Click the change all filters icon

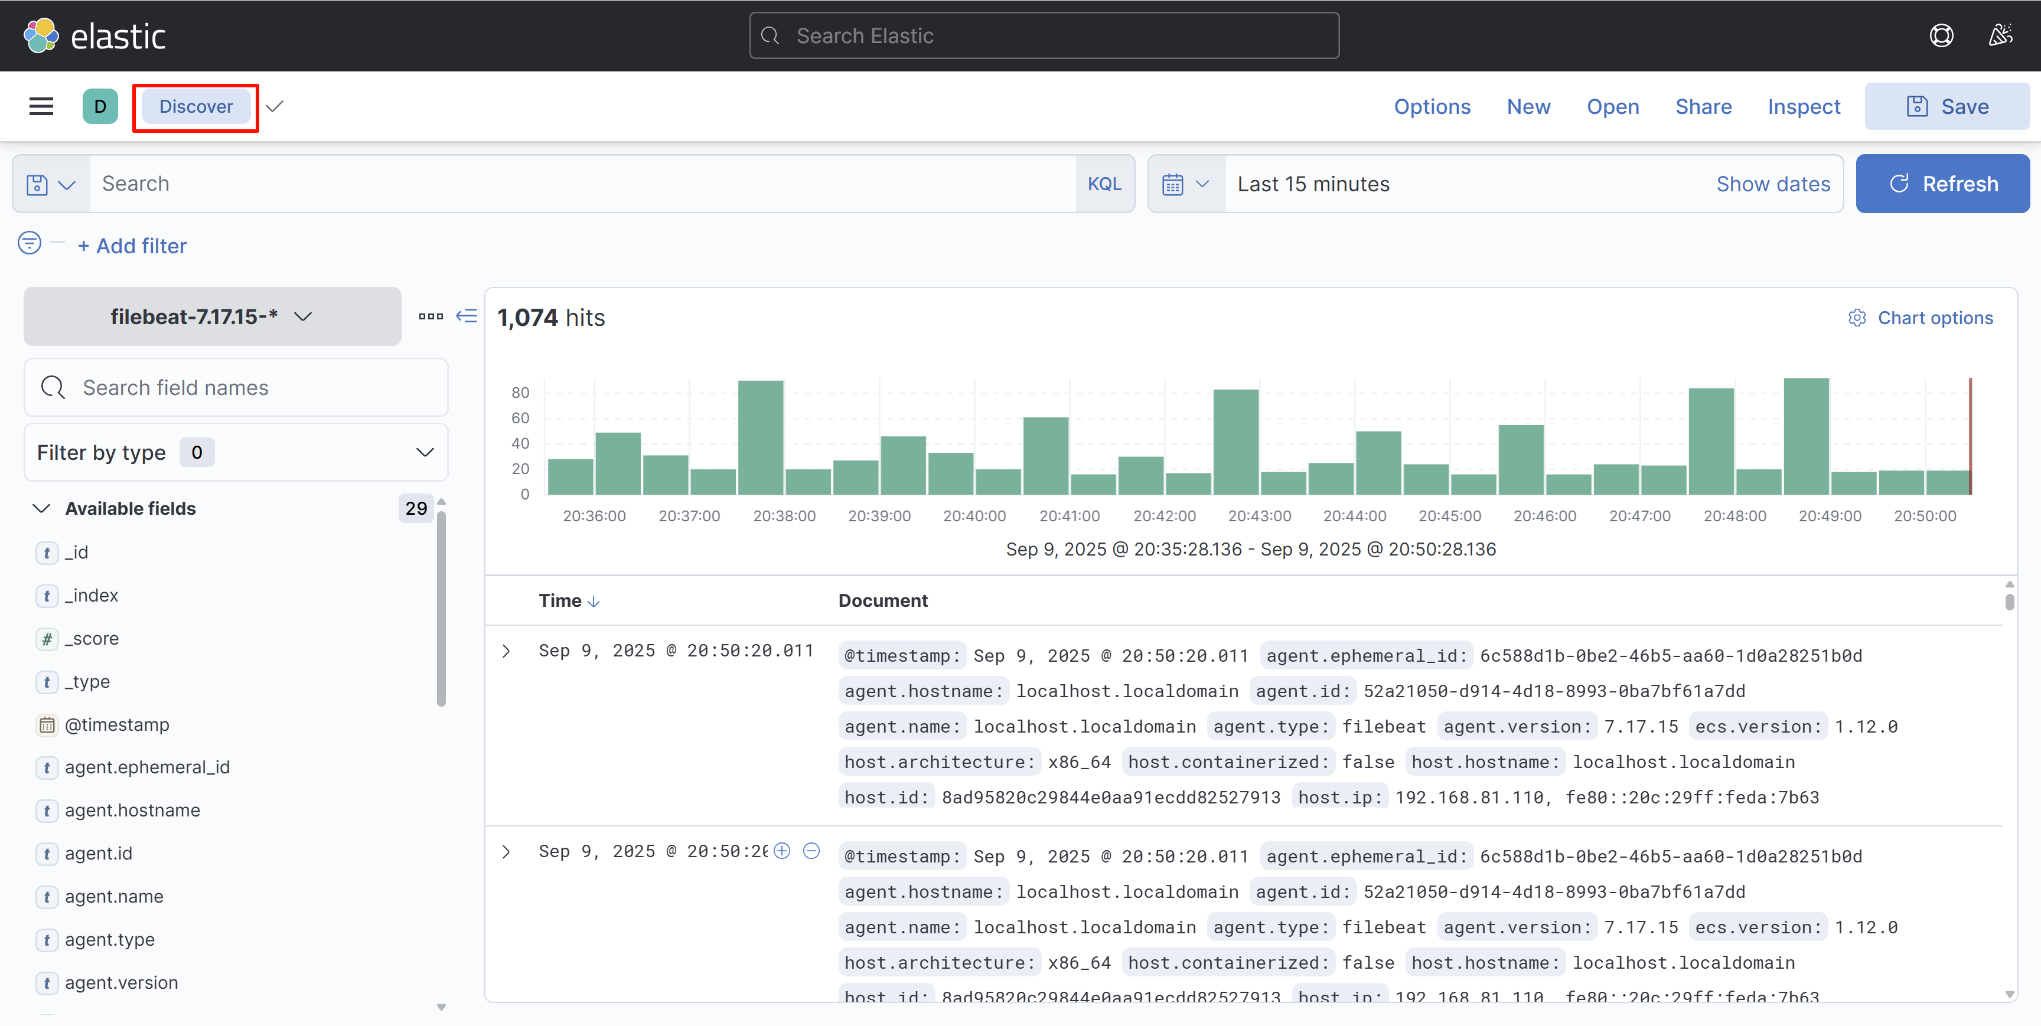(x=30, y=243)
